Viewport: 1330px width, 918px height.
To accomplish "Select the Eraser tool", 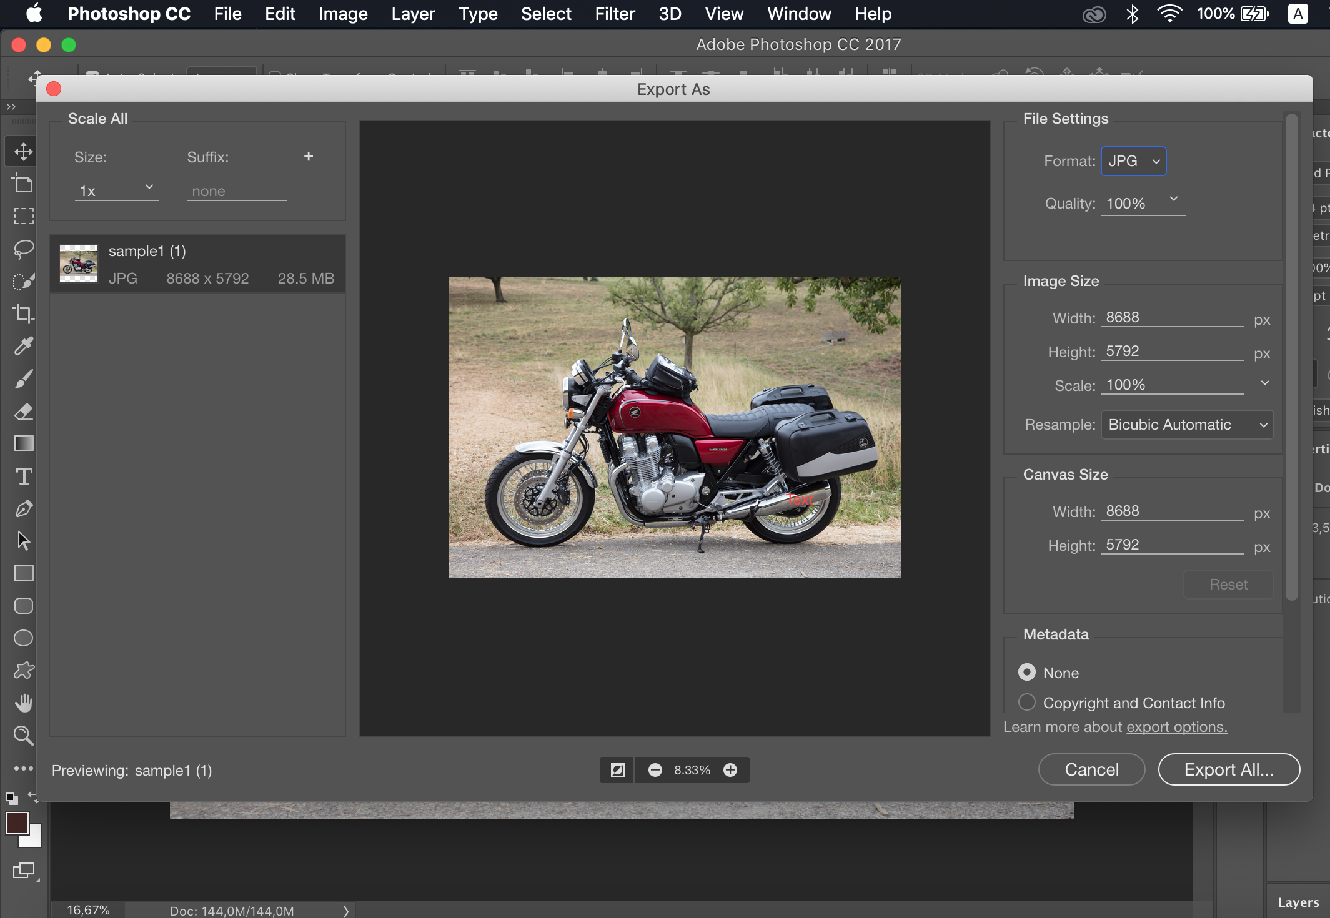I will click(23, 412).
